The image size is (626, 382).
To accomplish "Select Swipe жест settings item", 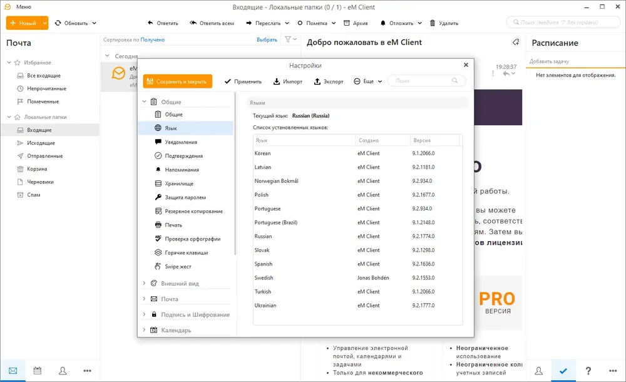I will (x=186, y=267).
